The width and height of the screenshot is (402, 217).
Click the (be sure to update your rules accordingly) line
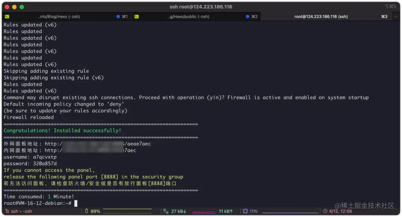click(x=66, y=111)
